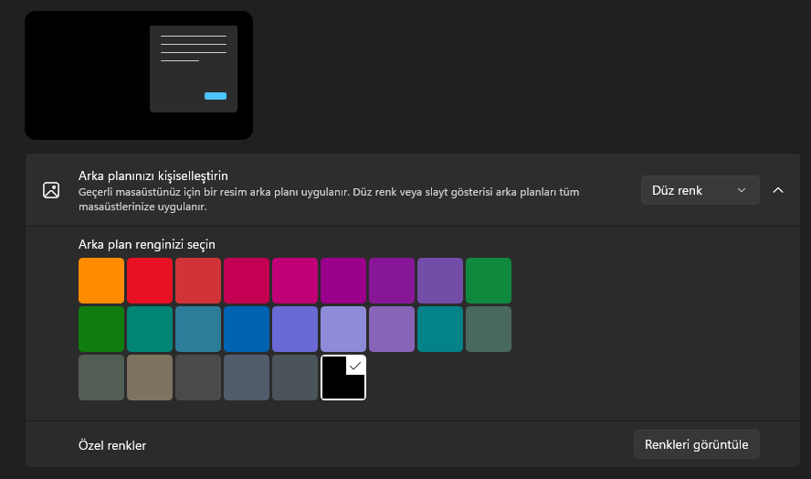Select the dark forest green swatch under orange
This screenshot has height=479, width=811.
click(x=101, y=329)
